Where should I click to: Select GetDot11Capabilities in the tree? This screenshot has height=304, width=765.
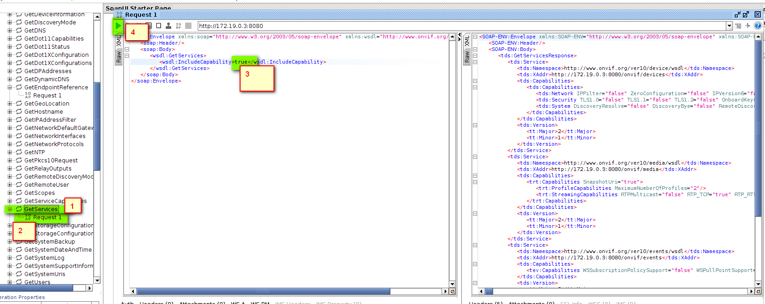coord(54,39)
